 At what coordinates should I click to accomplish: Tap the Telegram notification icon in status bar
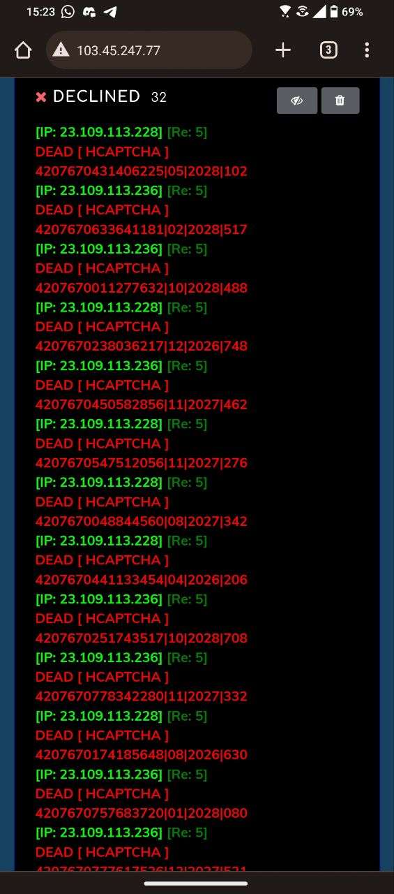110,12
